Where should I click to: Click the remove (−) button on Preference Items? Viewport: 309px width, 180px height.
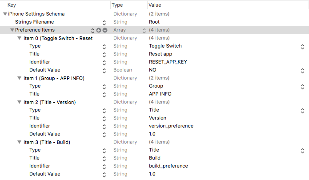(105, 30)
